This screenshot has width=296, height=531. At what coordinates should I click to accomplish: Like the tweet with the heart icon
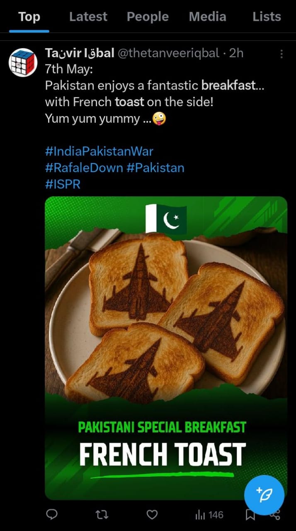click(152, 515)
